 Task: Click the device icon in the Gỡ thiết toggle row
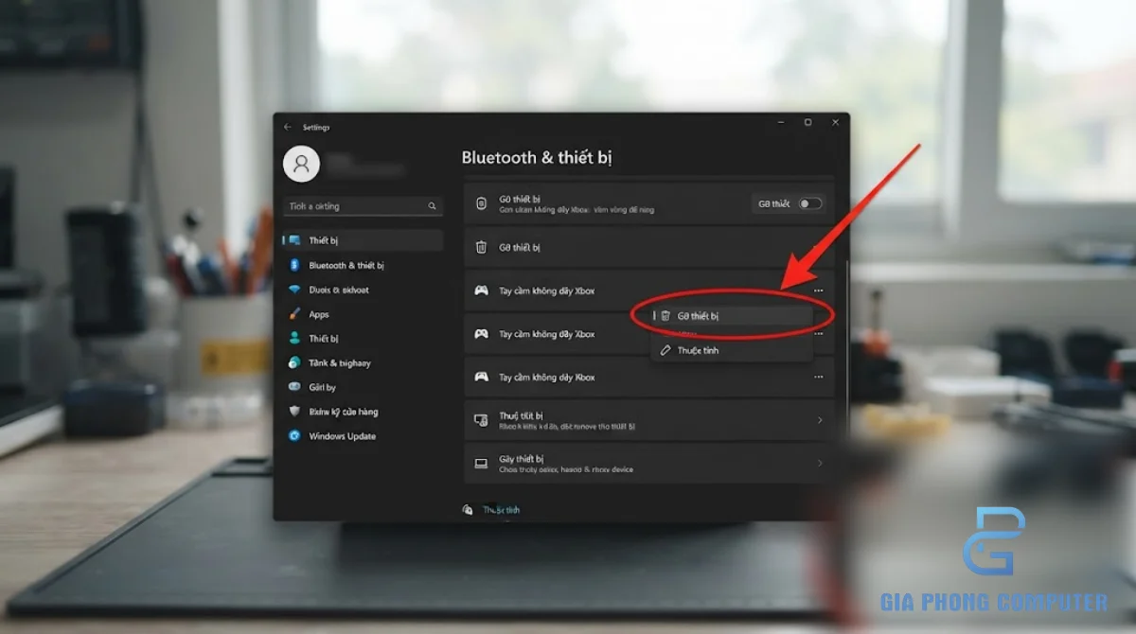[481, 203]
